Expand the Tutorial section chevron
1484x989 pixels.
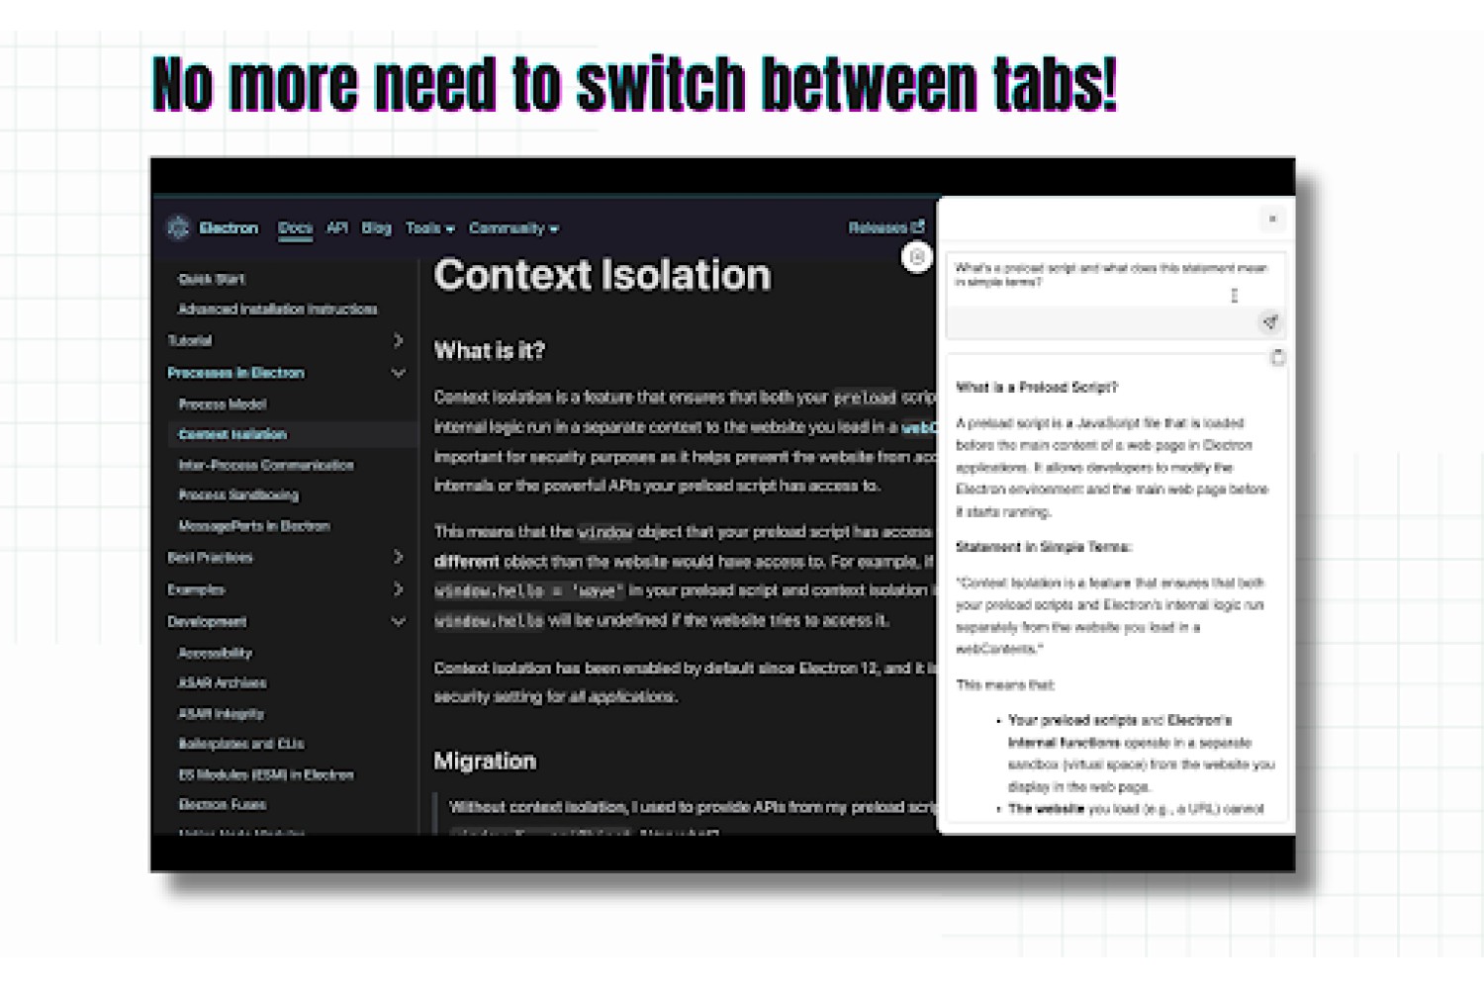[398, 340]
